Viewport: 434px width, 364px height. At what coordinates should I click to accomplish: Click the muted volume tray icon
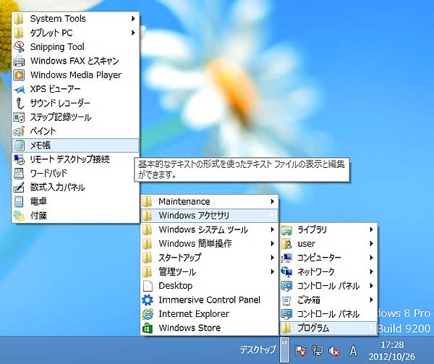334,351
